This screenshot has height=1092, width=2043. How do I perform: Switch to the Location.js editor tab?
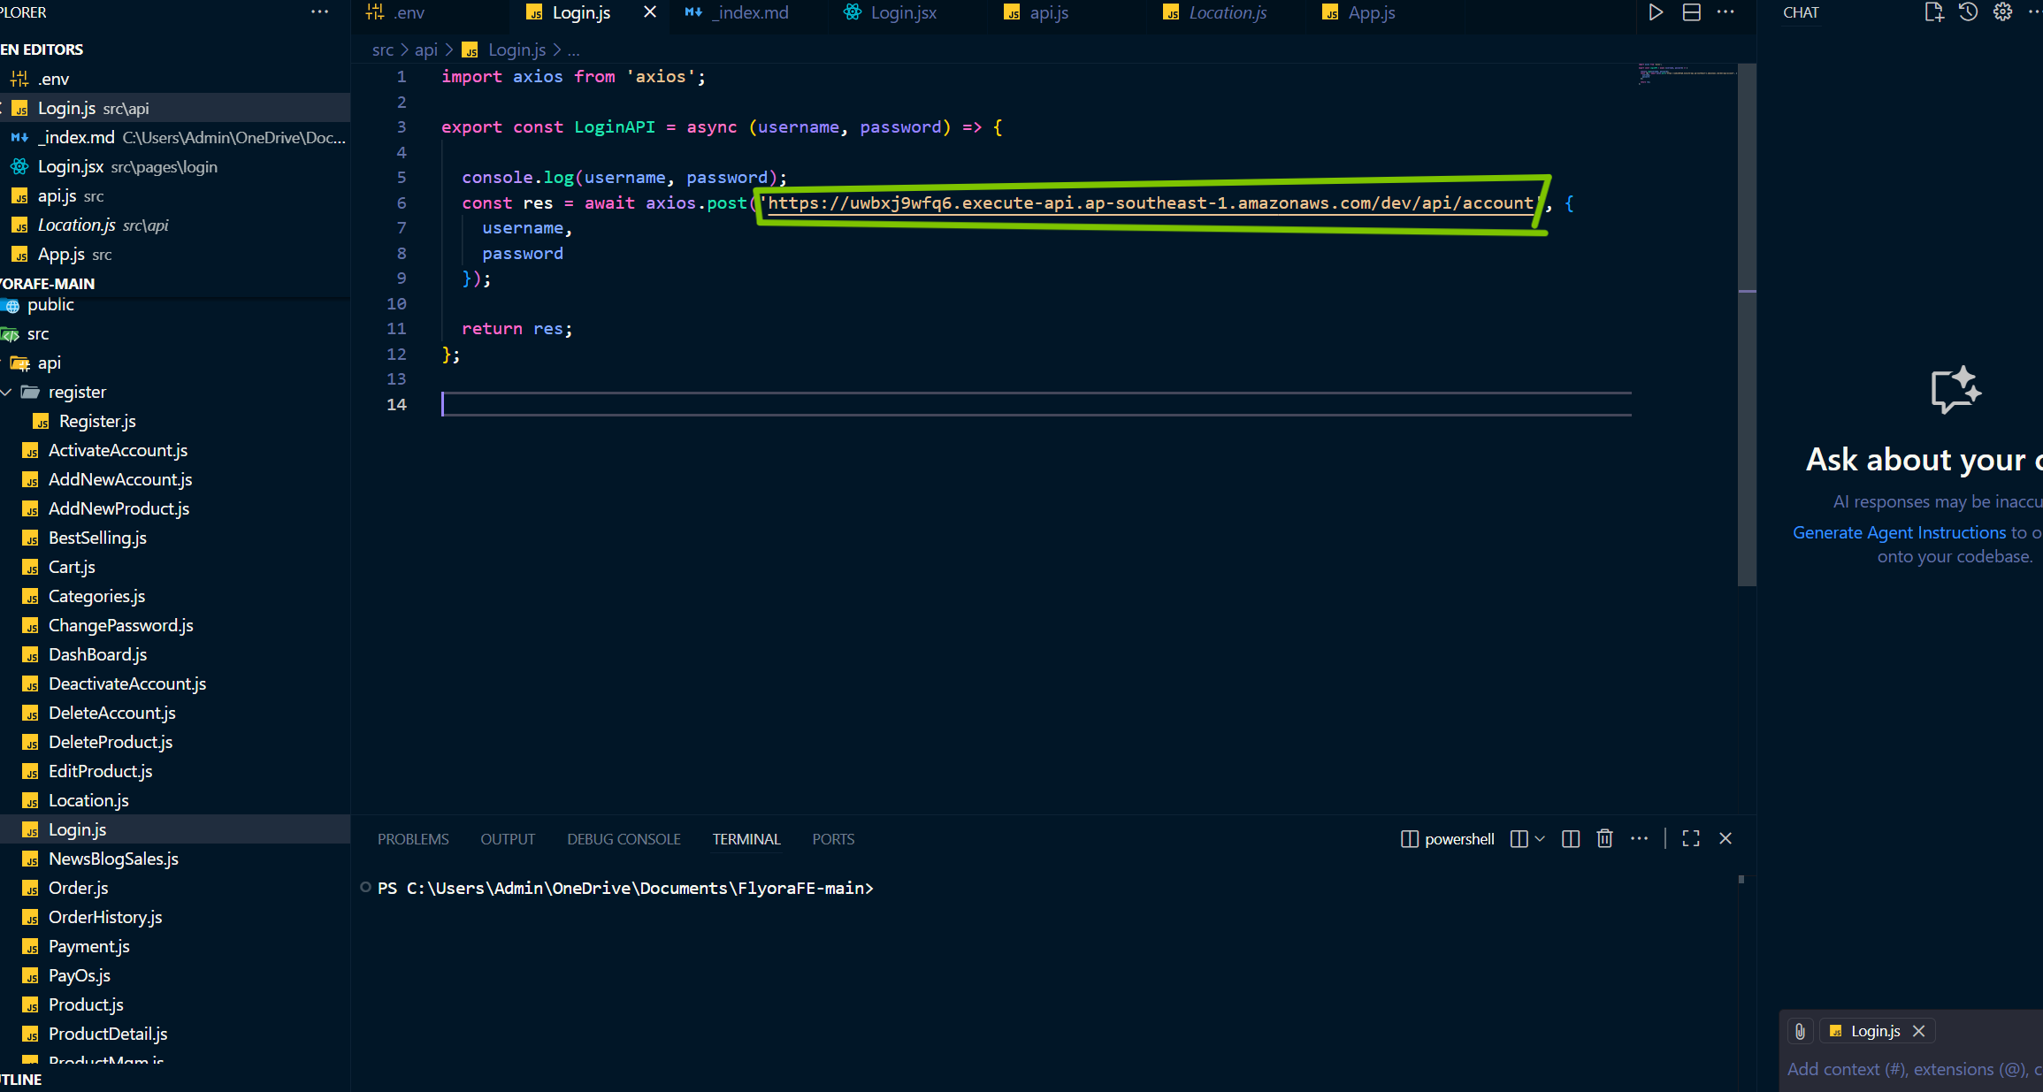(1227, 12)
